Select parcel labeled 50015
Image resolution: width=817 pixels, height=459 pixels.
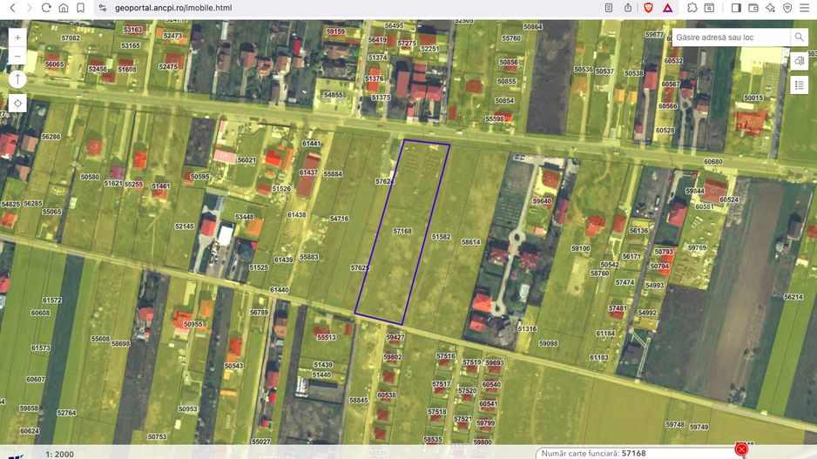753,98
